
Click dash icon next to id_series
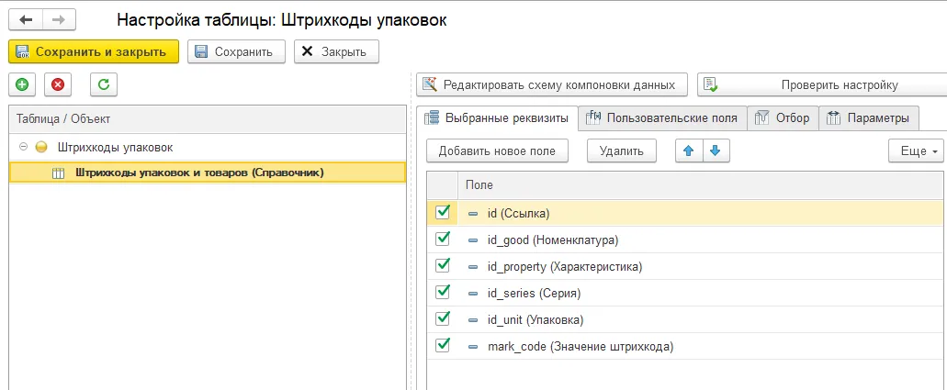tap(473, 294)
